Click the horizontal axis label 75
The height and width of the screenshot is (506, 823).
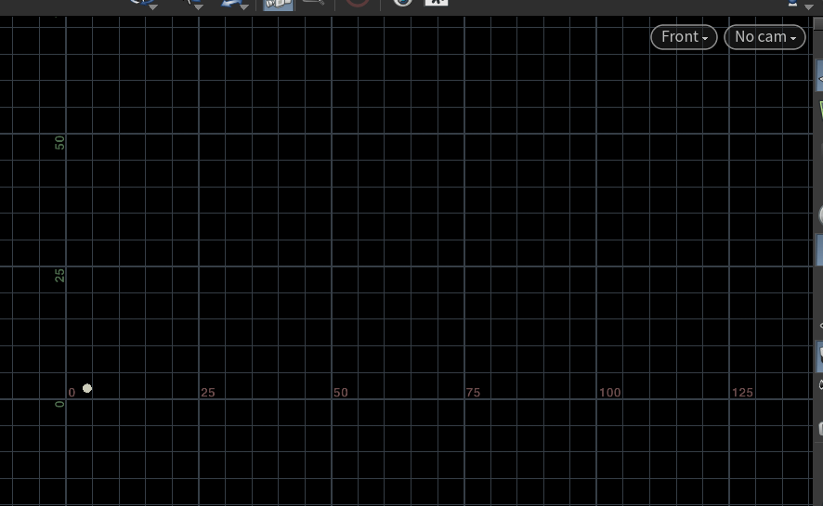(x=473, y=393)
